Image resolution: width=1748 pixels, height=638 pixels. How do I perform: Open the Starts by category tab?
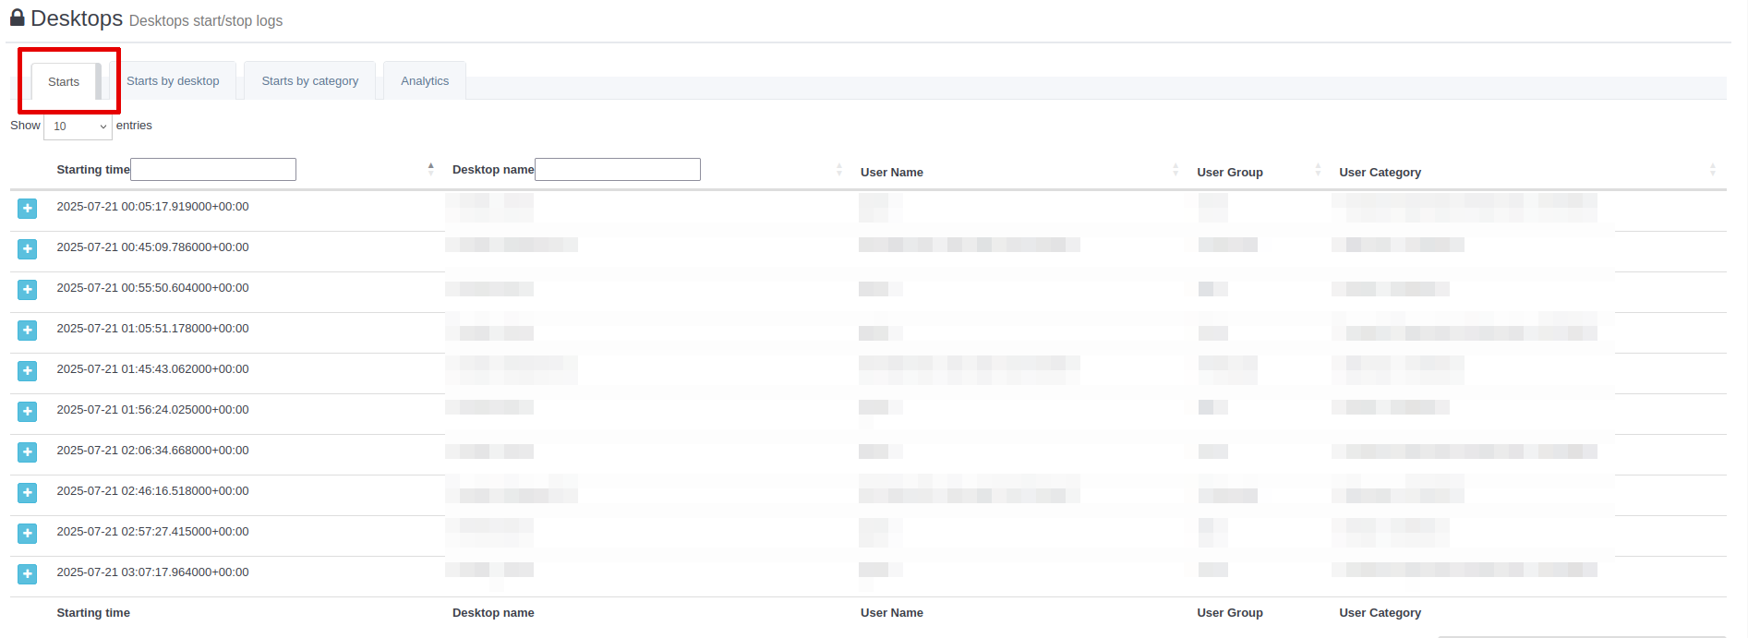(x=309, y=81)
